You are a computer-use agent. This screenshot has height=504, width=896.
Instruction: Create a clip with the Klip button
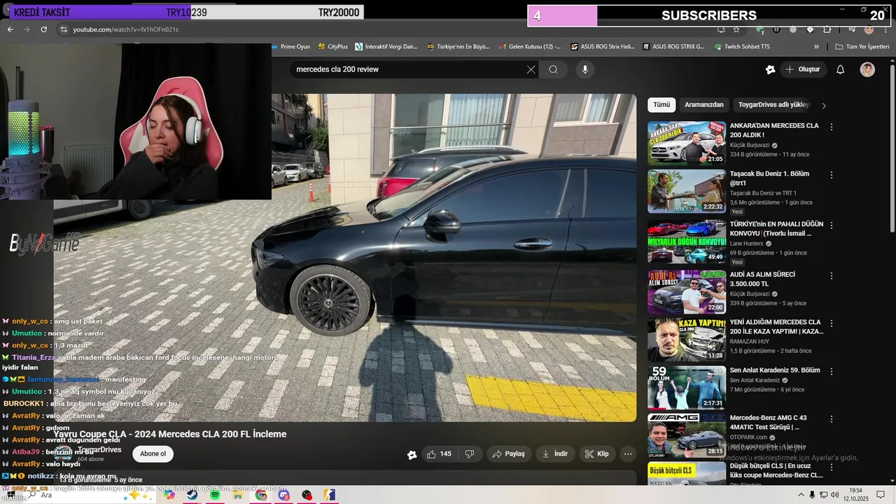(x=597, y=454)
